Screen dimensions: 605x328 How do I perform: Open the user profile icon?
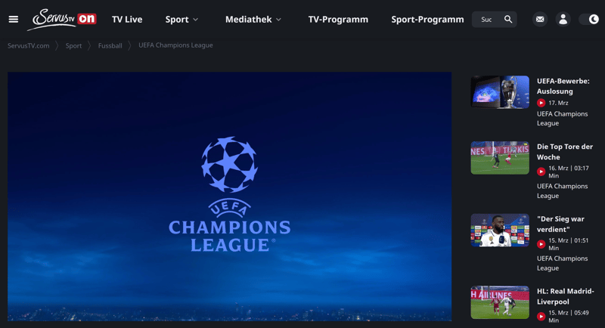tap(563, 19)
